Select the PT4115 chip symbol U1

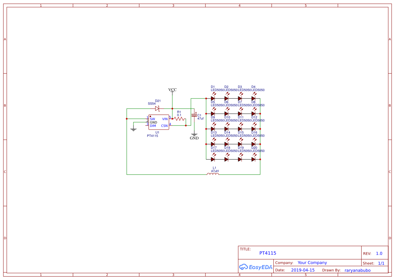coord(158,122)
